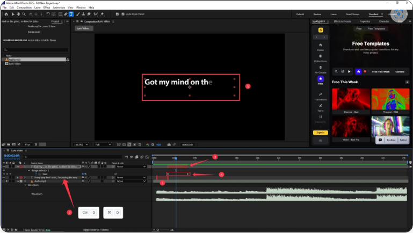The width and height of the screenshot is (413, 233).
Task: Select the Roto Brush tool
Action: click(x=96, y=14)
